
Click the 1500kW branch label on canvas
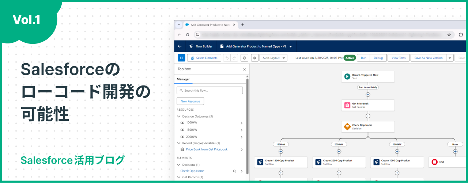281,144
